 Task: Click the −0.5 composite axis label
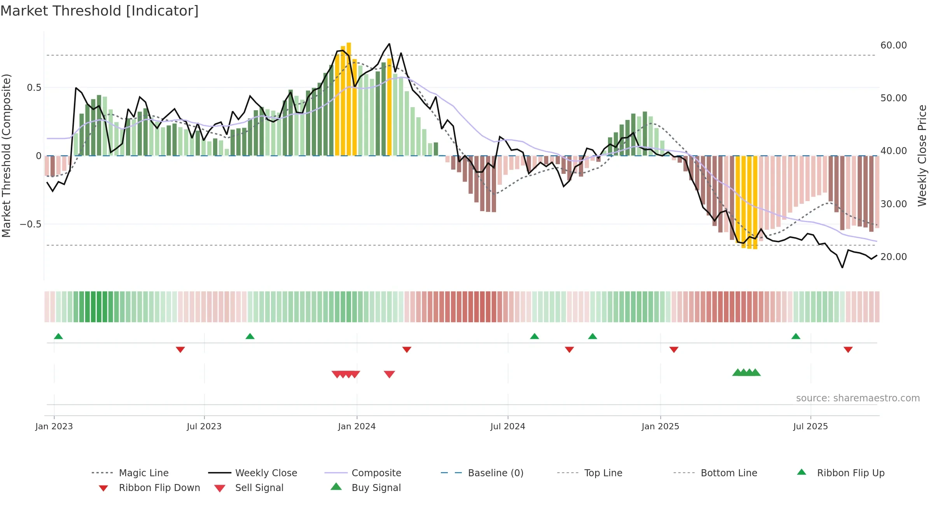pos(31,224)
